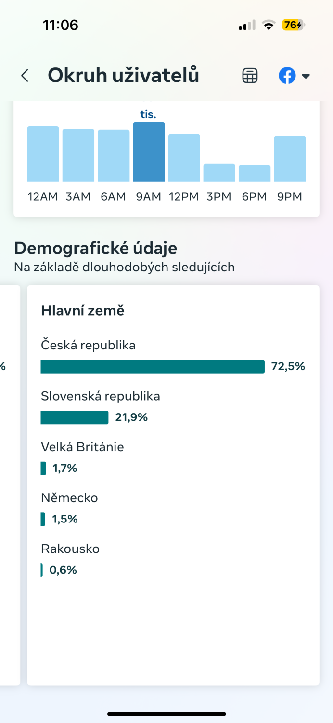
Task: Tap the Facebook platform icon
Action: [x=287, y=76]
